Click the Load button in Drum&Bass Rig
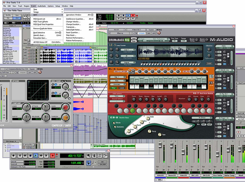Viewport: 245px width, 182px height. click(x=134, y=39)
